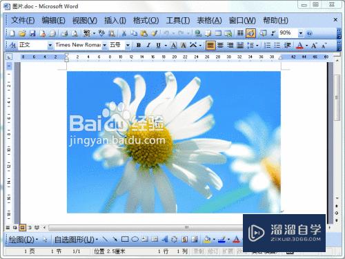Insert WordArt from the drawing toolbar
The width and height of the screenshot is (345, 259).
point(164,240)
